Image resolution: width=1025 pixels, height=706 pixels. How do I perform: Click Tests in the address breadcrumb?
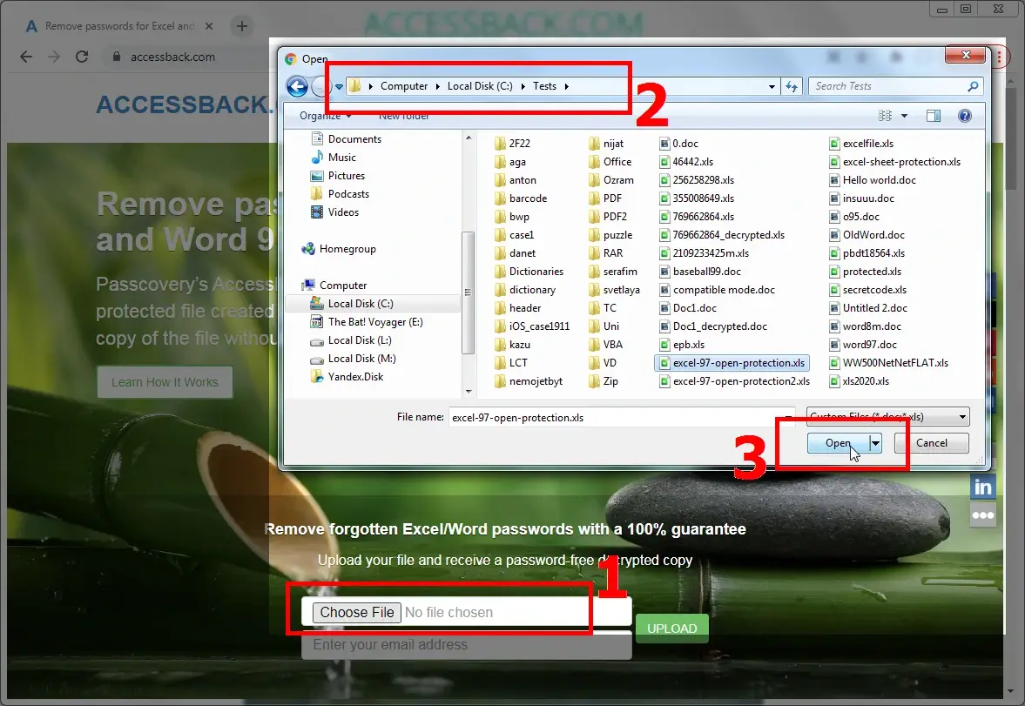pos(544,86)
